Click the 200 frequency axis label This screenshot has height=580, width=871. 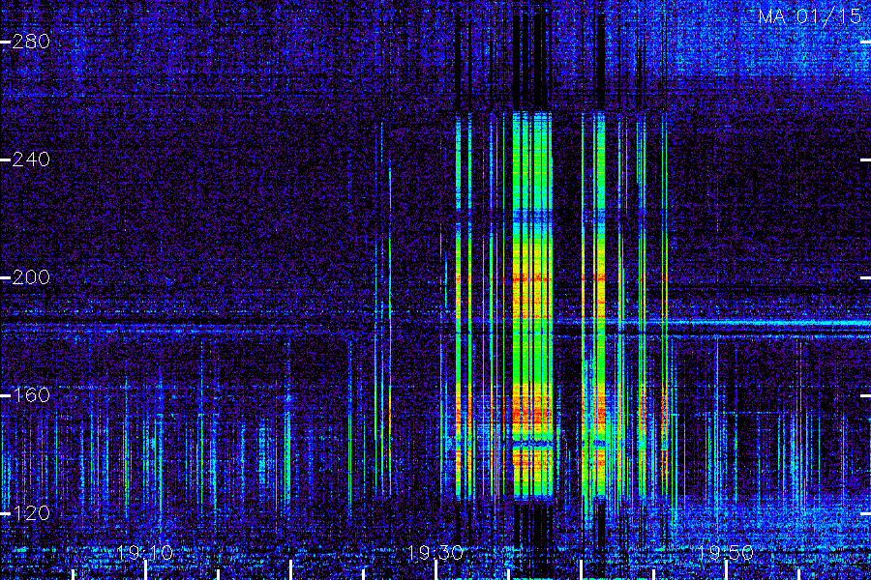pyautogui.click(x=31, y=277)
